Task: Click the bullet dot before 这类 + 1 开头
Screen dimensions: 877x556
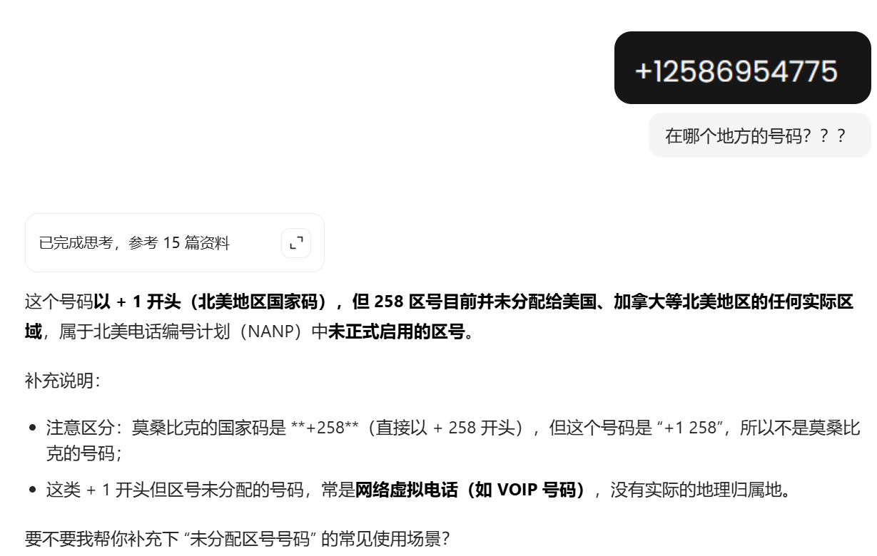Action: (33, 490)
